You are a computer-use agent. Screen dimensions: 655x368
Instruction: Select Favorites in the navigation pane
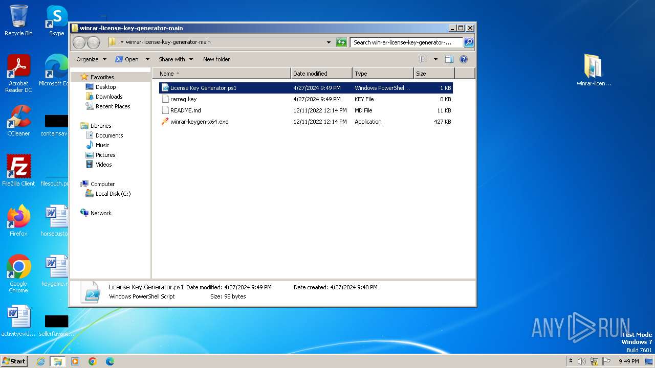point(102,77)
